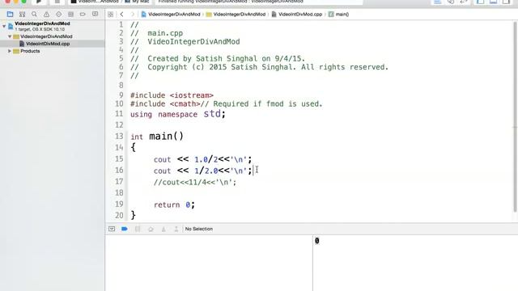
Task: Open the Find navigator magnifier icon
Action: (34, 15)
